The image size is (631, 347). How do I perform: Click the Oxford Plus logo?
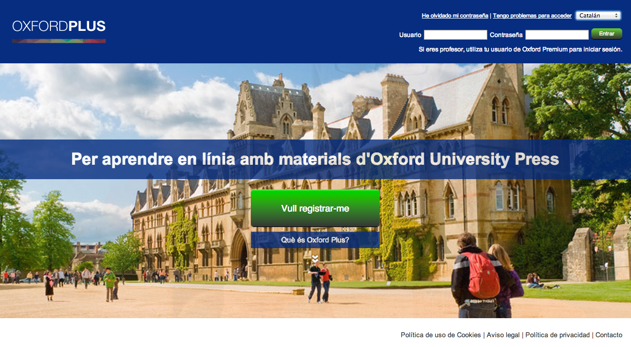coord(59,31)
